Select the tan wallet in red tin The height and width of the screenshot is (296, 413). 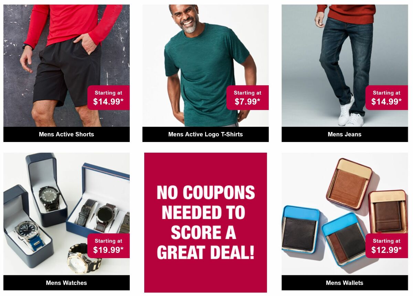[349, 184]
